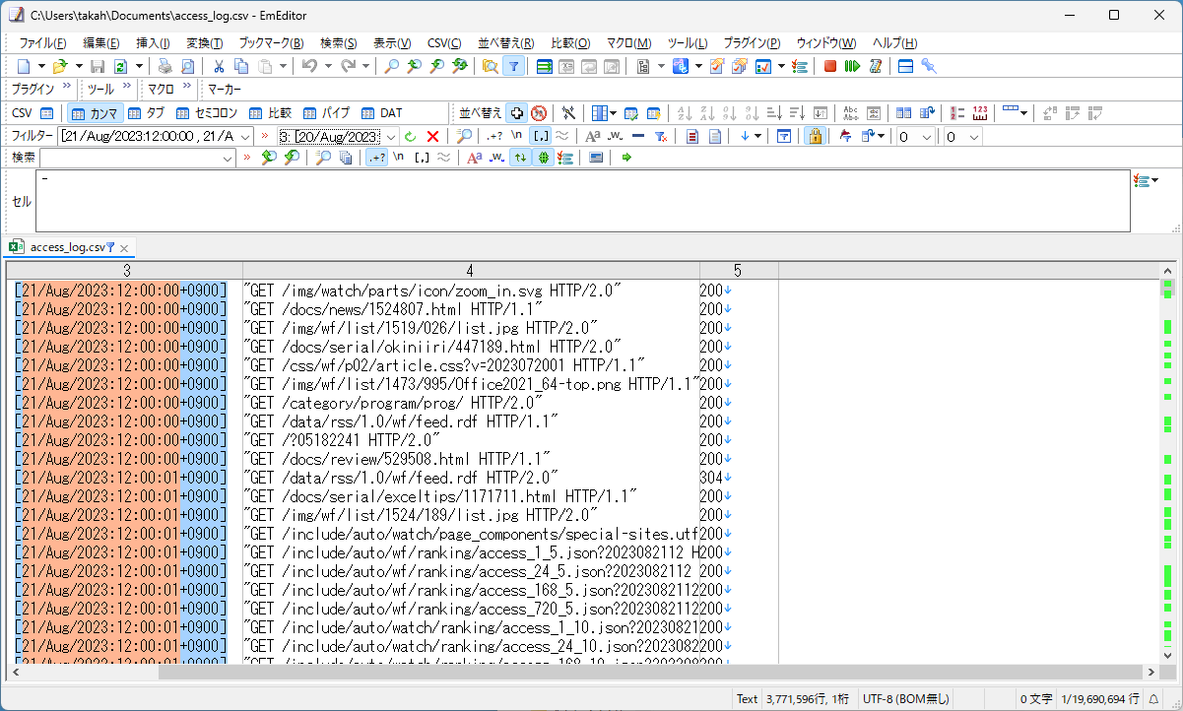This screenshot has width=1183, height=711.
Task: Click inside the セル cell edit box
Action: pyautogui.click(x=582, y=201)
